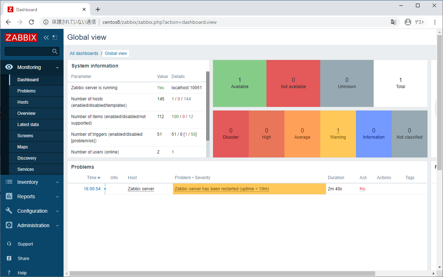Click the sidebar search magnifier icon
Image resolution: width=443 pixels, height=277 pixels.
(55, 51)
